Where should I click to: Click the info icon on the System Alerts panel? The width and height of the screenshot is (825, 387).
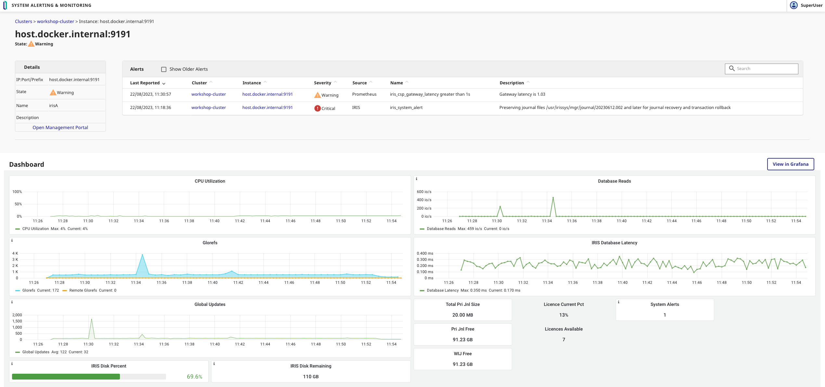coord(618,302)
